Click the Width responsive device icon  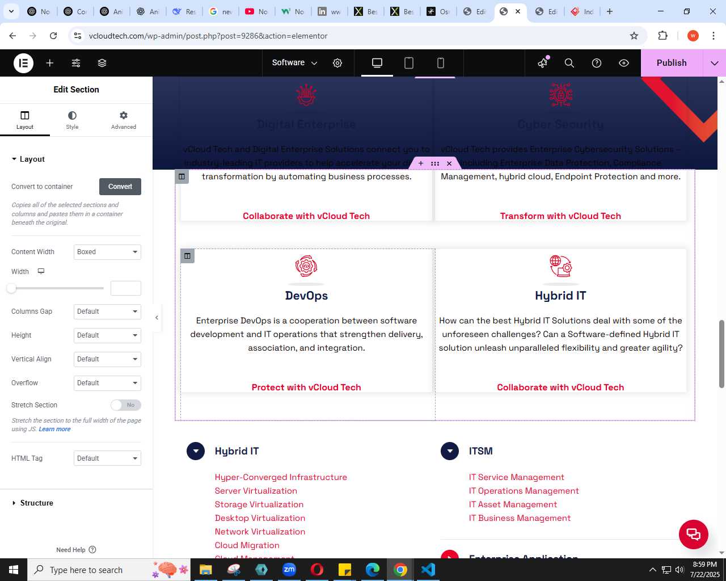point(41,271)
